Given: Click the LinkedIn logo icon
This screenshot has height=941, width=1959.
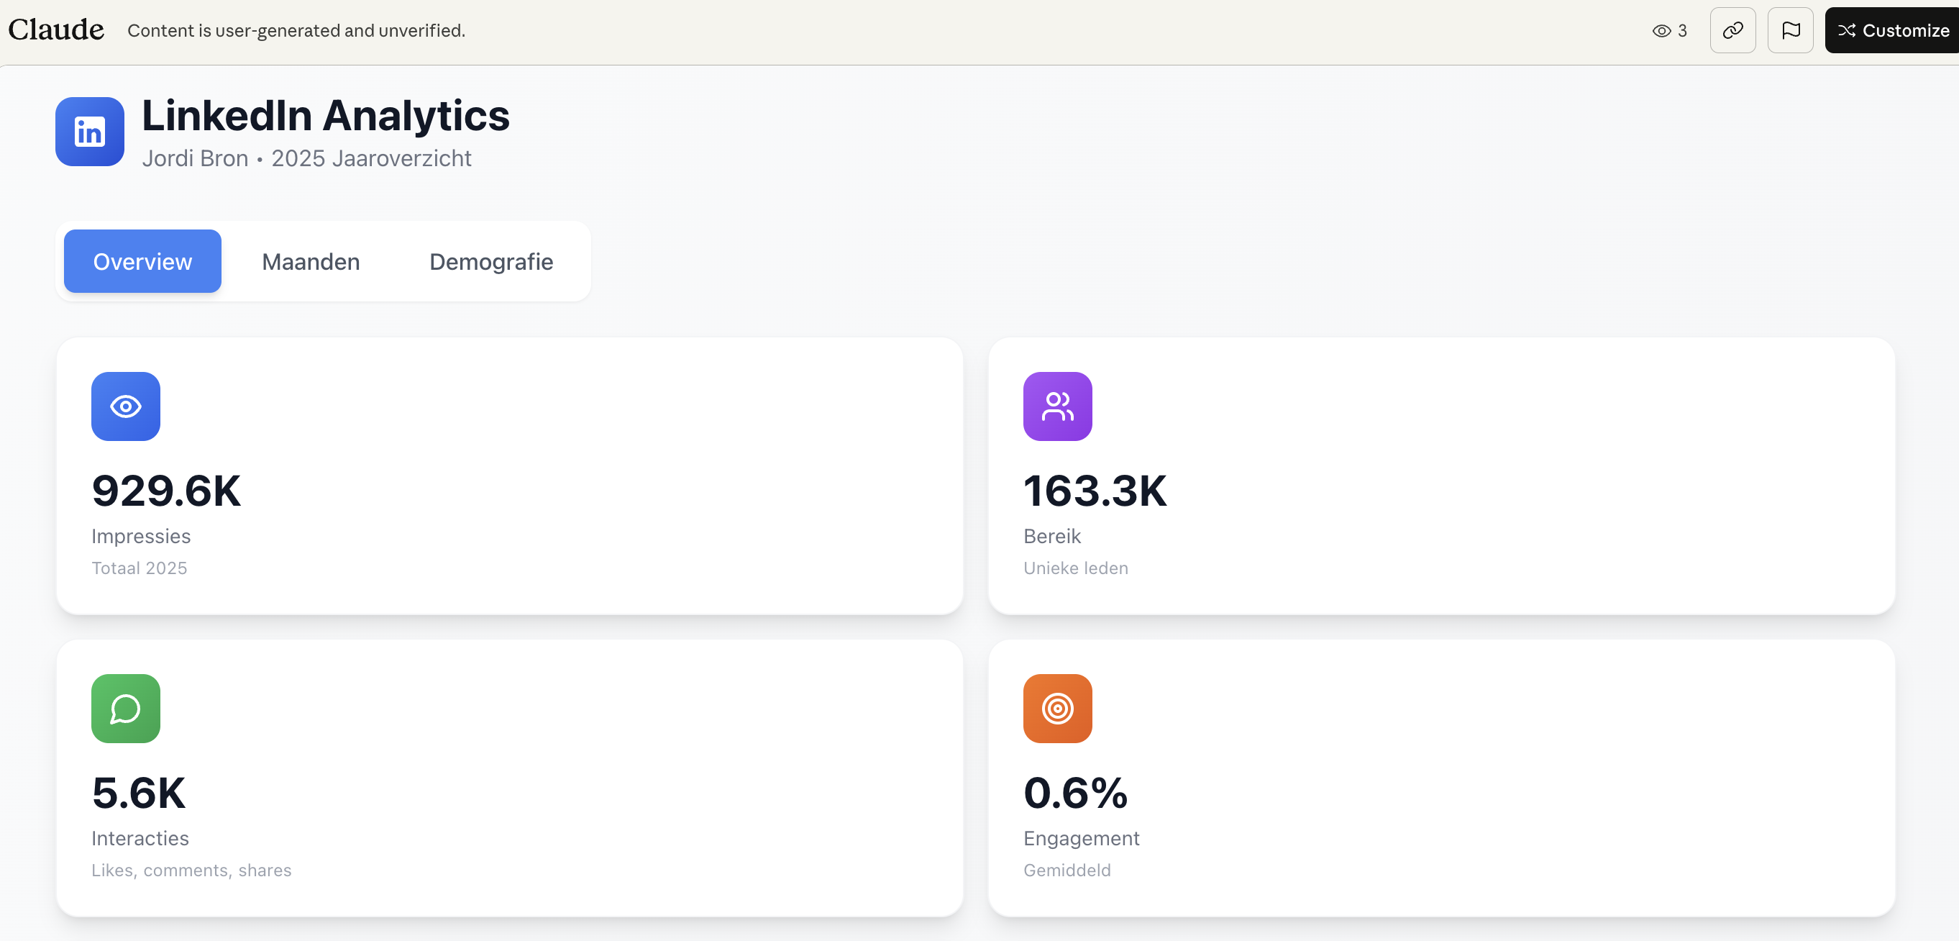Looking at the screenshot, I should pyautogui.click(x=90, y=132).
